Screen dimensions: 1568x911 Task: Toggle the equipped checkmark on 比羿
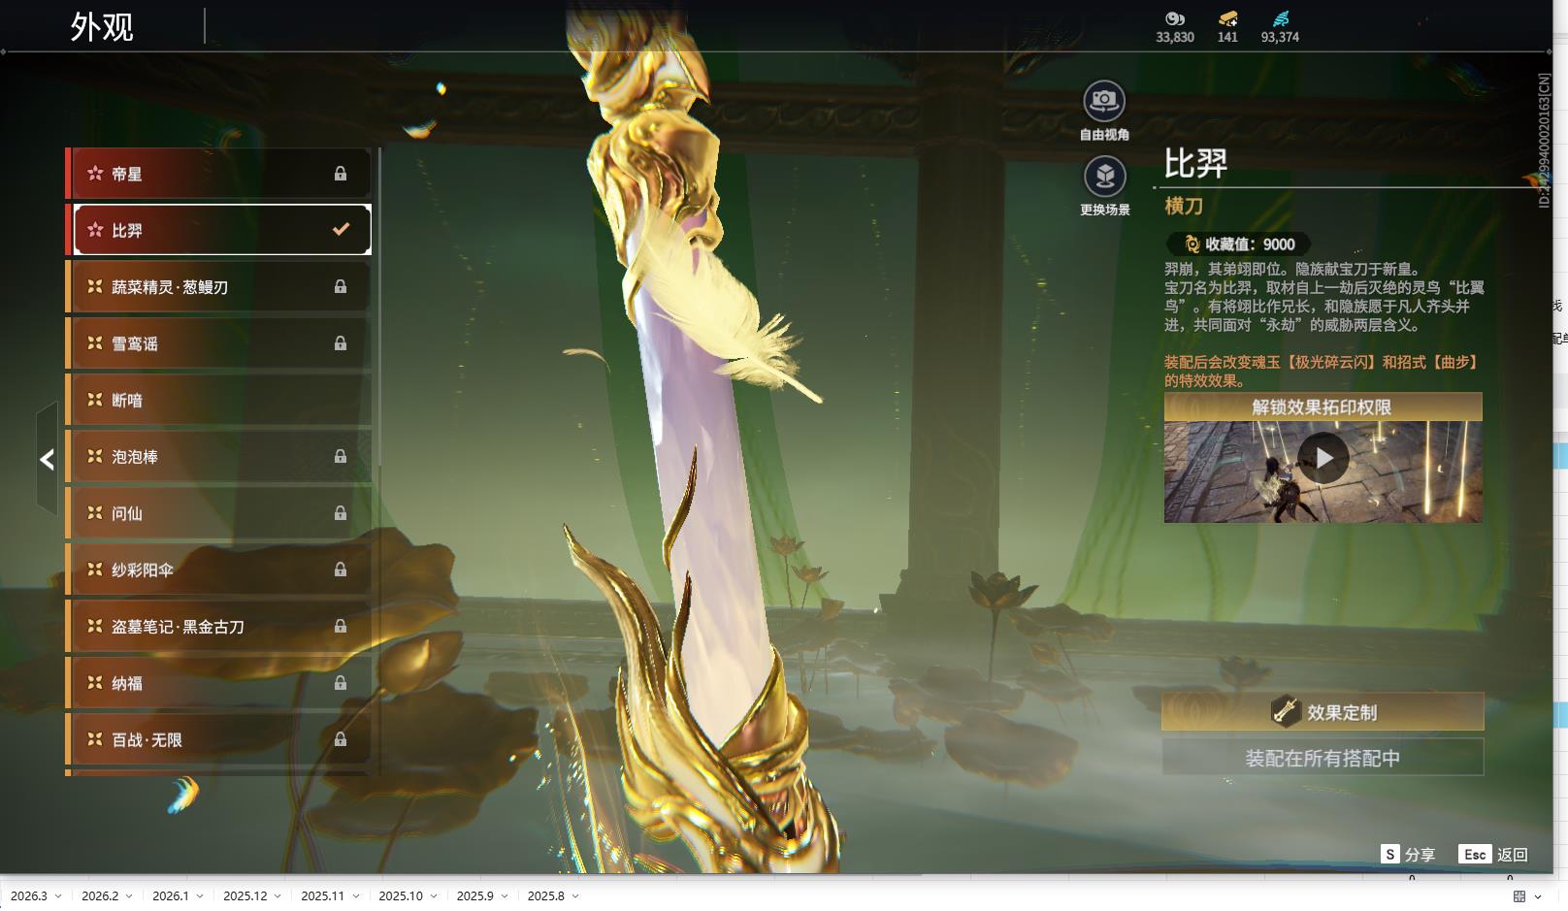(x=341, y=230)
